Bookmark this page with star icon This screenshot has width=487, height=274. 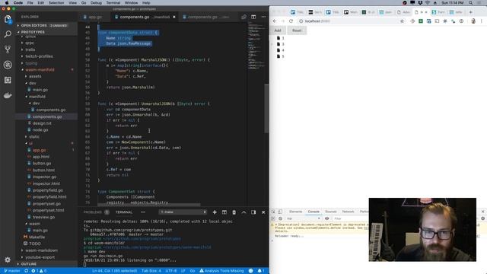click(403, 21)
